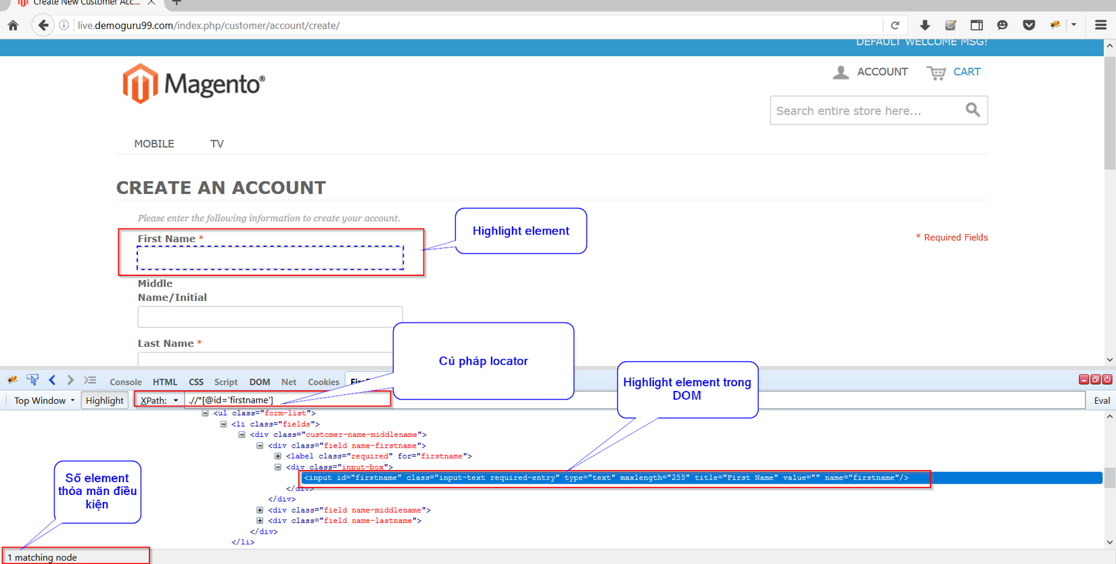Close the Create New Customer Account tab
This screenshot has height=564, width=1116.
pos(152,3)
